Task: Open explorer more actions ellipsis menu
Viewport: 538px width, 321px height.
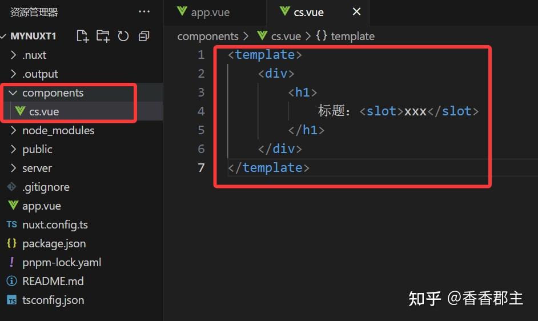Action: (144, 11)
